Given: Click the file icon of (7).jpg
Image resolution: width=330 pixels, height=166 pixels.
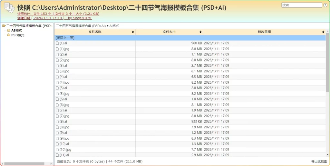Looking at the screenshot, I should [x=57, y=116].
